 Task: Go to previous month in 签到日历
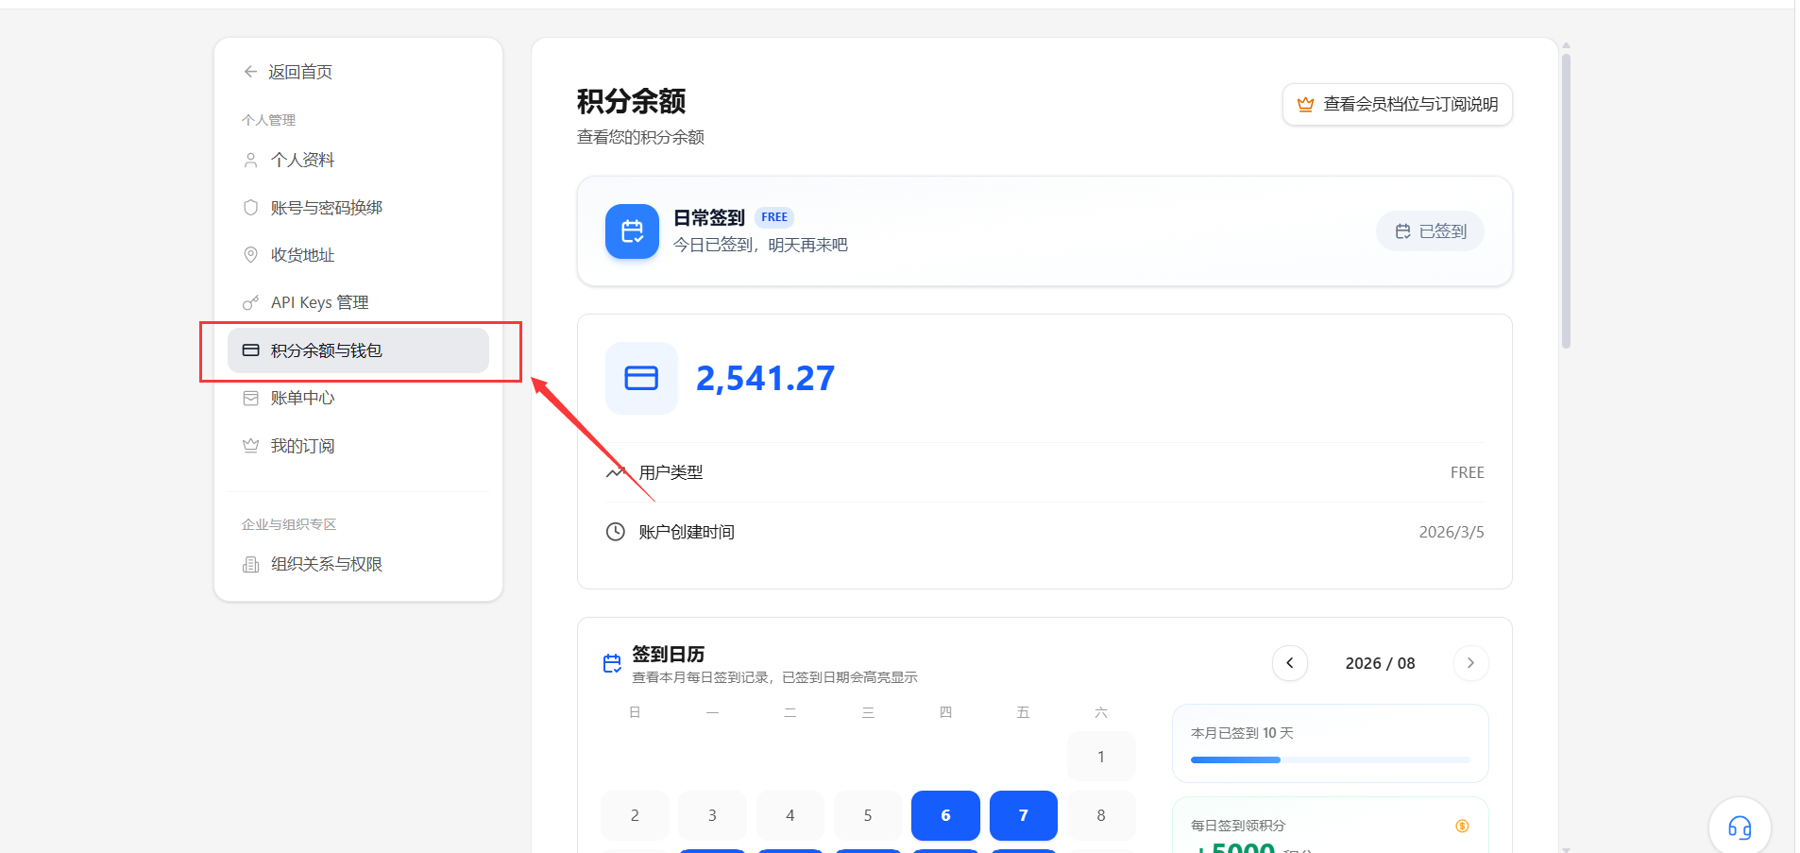(x=1290, y=663)
